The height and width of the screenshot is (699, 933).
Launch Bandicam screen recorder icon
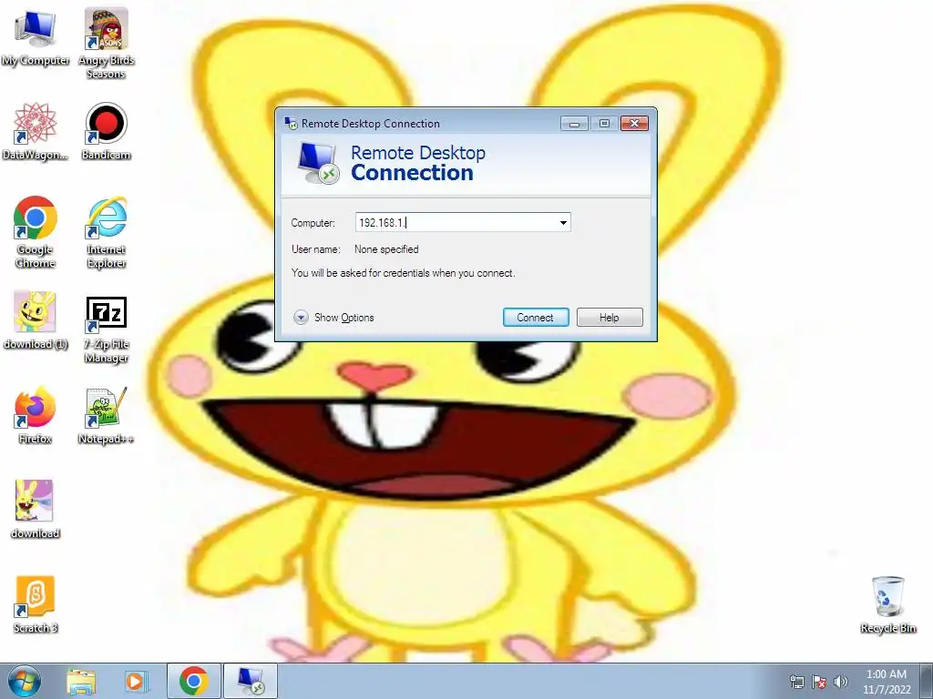tap(106, 131)
